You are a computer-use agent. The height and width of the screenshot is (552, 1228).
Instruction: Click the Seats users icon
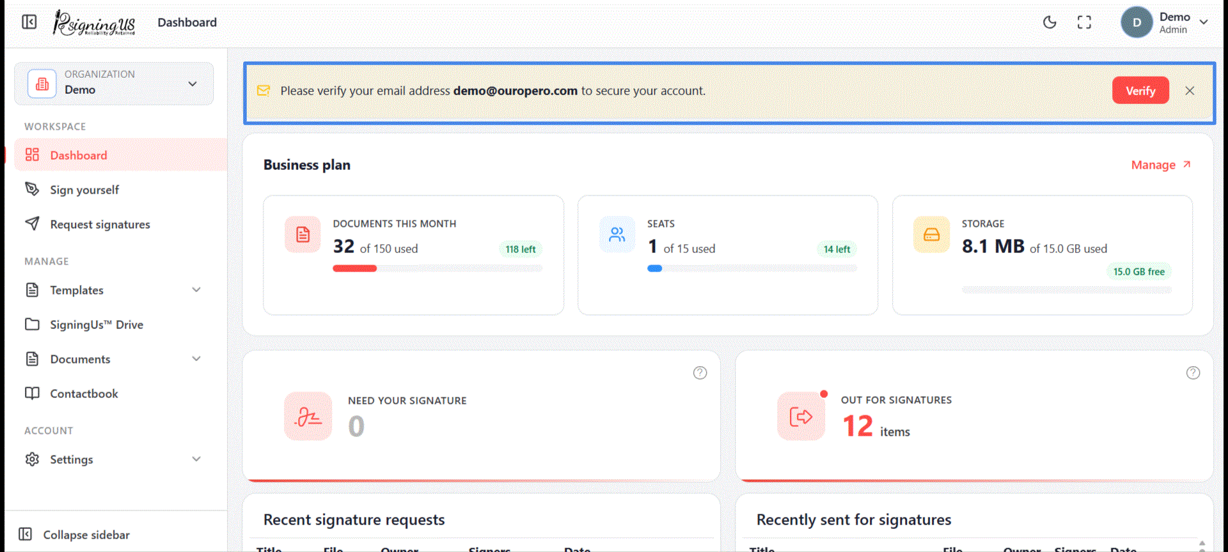617,234
